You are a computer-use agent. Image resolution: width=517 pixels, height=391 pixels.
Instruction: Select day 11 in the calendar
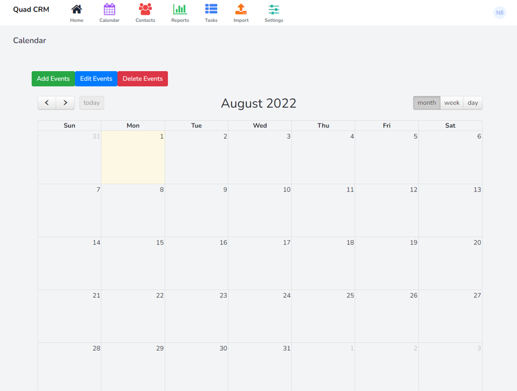(323, 210)
